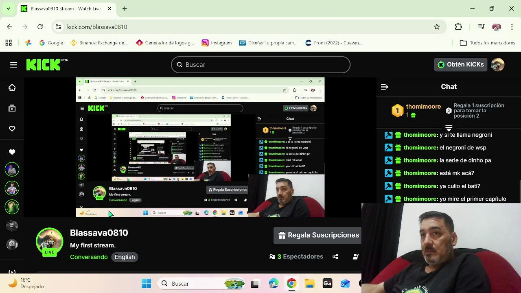
Task: Open Generador de logos bookmark
Action: tap(165, 43)
